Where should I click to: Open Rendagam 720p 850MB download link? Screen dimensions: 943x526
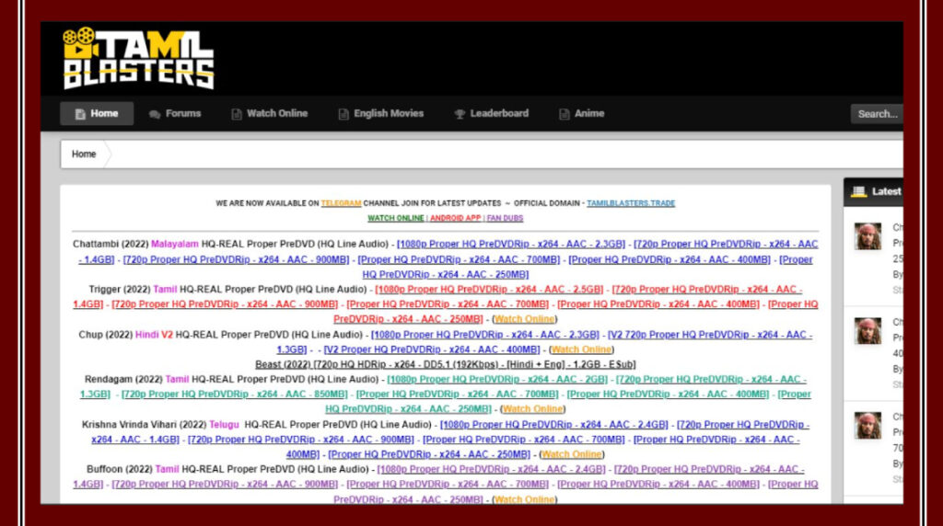coord(235,394)
